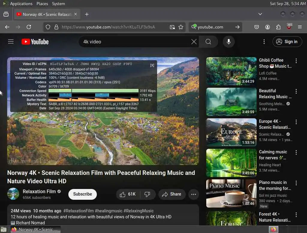Click the Norway 4K video title

tap(101, 177)
